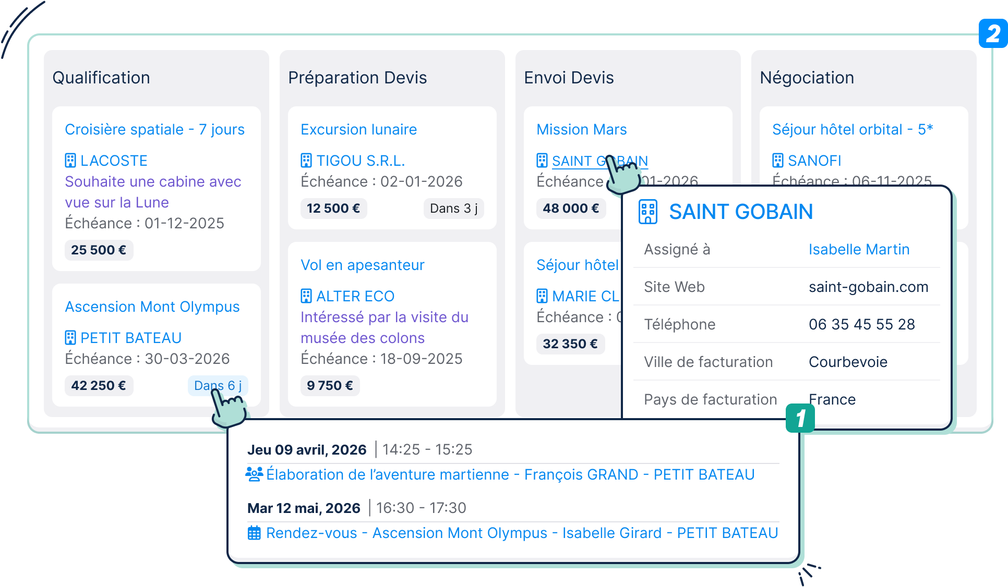
Task: Click the building icon next to PETIT BATEAU
Action: [x=70, y=338]
